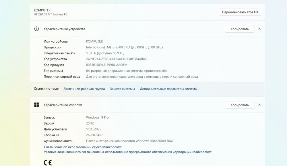The height and width of the screenshot is (166, 287).
Task: Click the Перо и сенсорный ввод label
Action: [62, 77]
